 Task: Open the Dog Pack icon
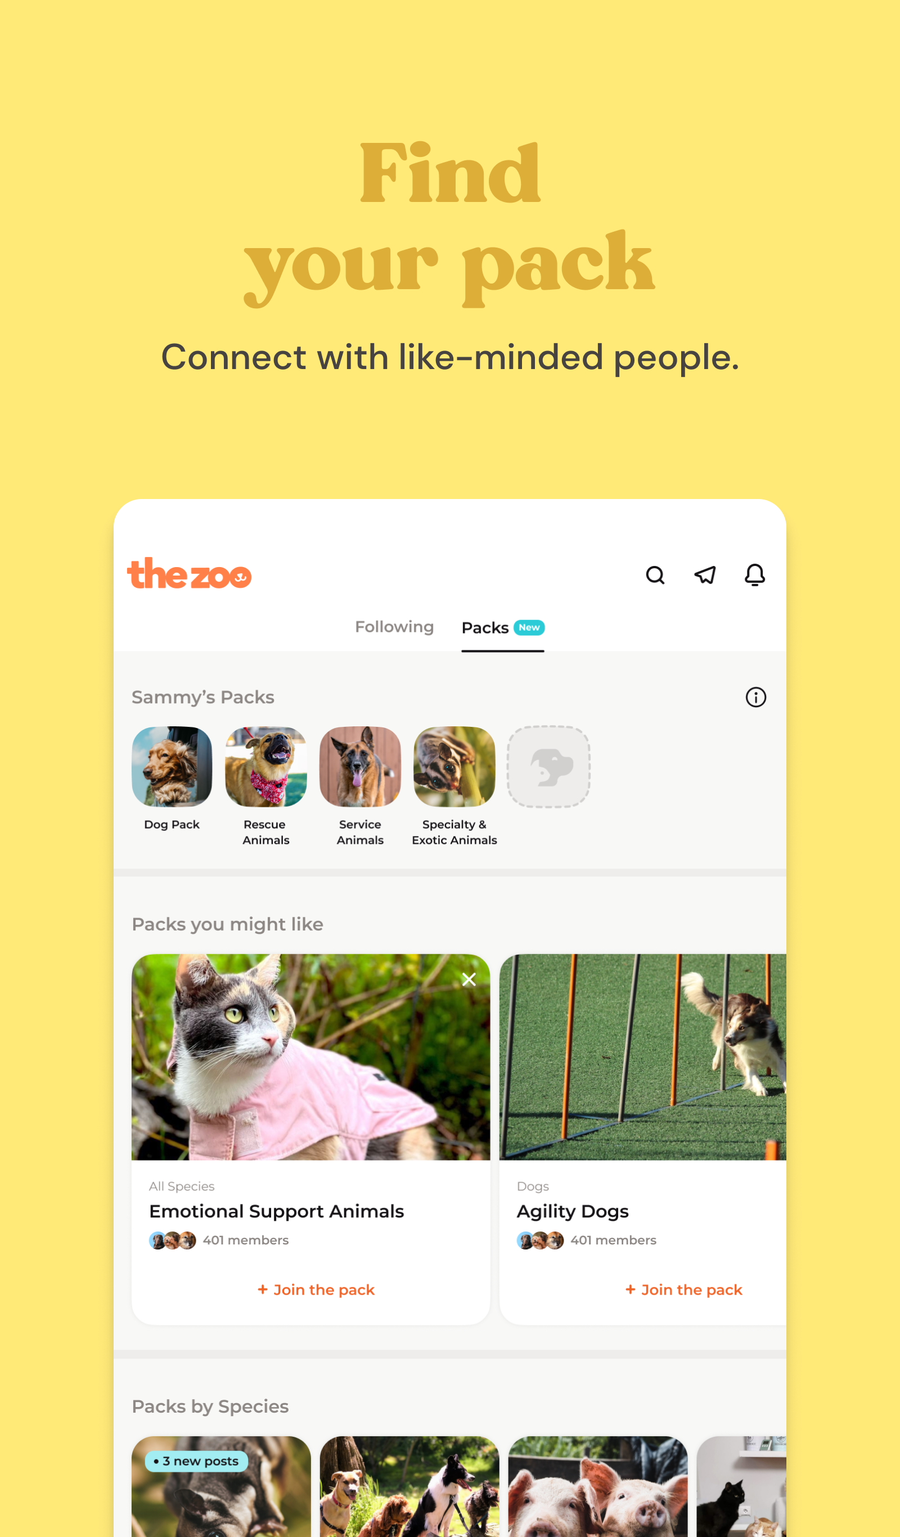point(172,767)
